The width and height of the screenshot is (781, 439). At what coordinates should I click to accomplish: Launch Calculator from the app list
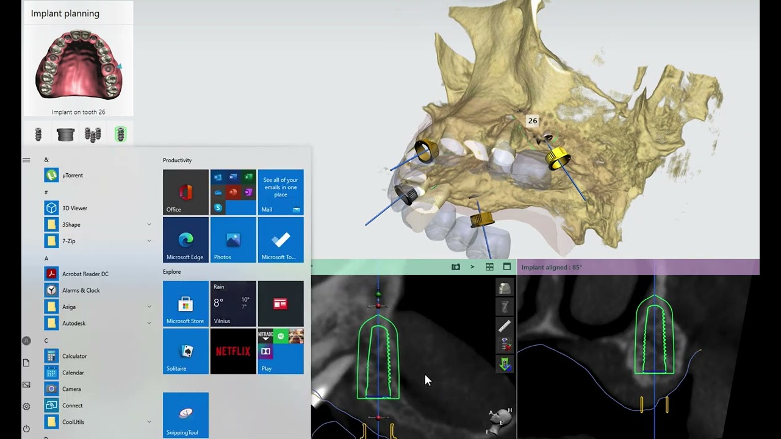coord(98,357)
